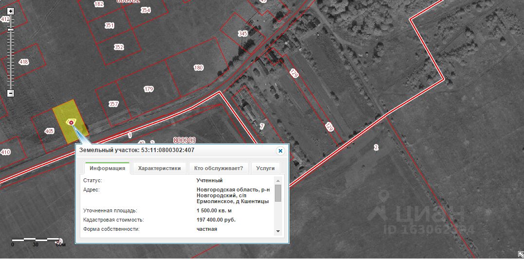Click the red marker on the highlighted parcel
Screen dimensions: 524x259
71,122
